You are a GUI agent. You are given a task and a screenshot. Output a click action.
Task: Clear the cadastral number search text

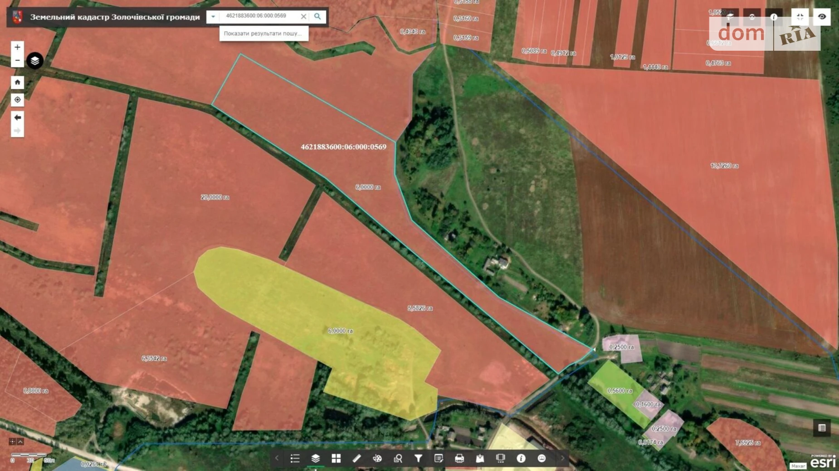coord(303,16)
